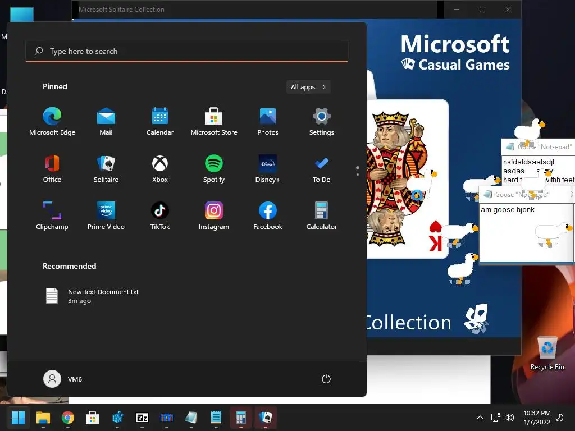Open Microsoft Edge from pinned apps
This screenshot has height=431, width=575.
pos(52,122)
